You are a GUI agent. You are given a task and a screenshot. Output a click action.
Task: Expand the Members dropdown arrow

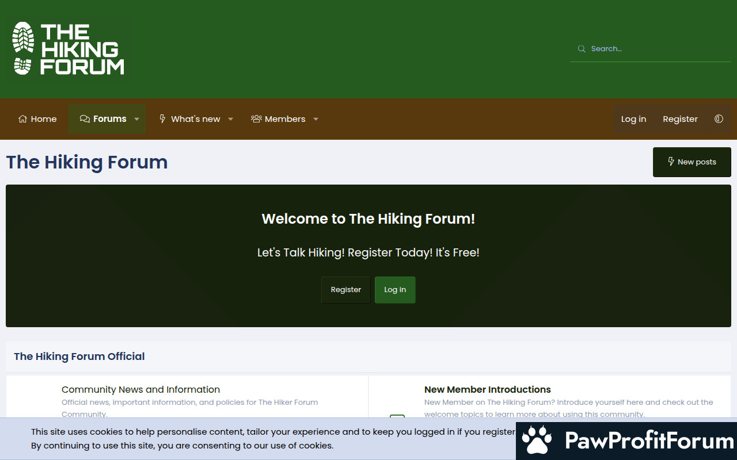[316, 119]
